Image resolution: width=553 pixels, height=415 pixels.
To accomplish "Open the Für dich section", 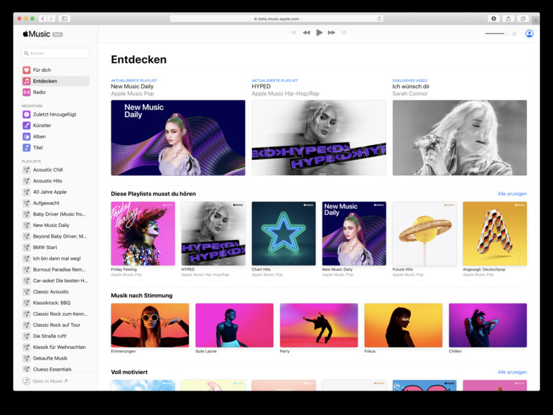I will pyautogui.click(x=55, y=70).
